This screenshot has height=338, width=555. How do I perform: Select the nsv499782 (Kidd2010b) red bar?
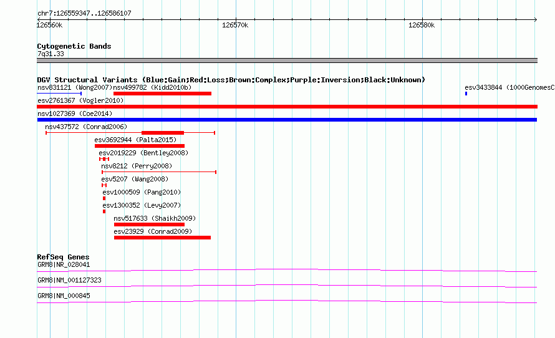[x=162, y=94]
